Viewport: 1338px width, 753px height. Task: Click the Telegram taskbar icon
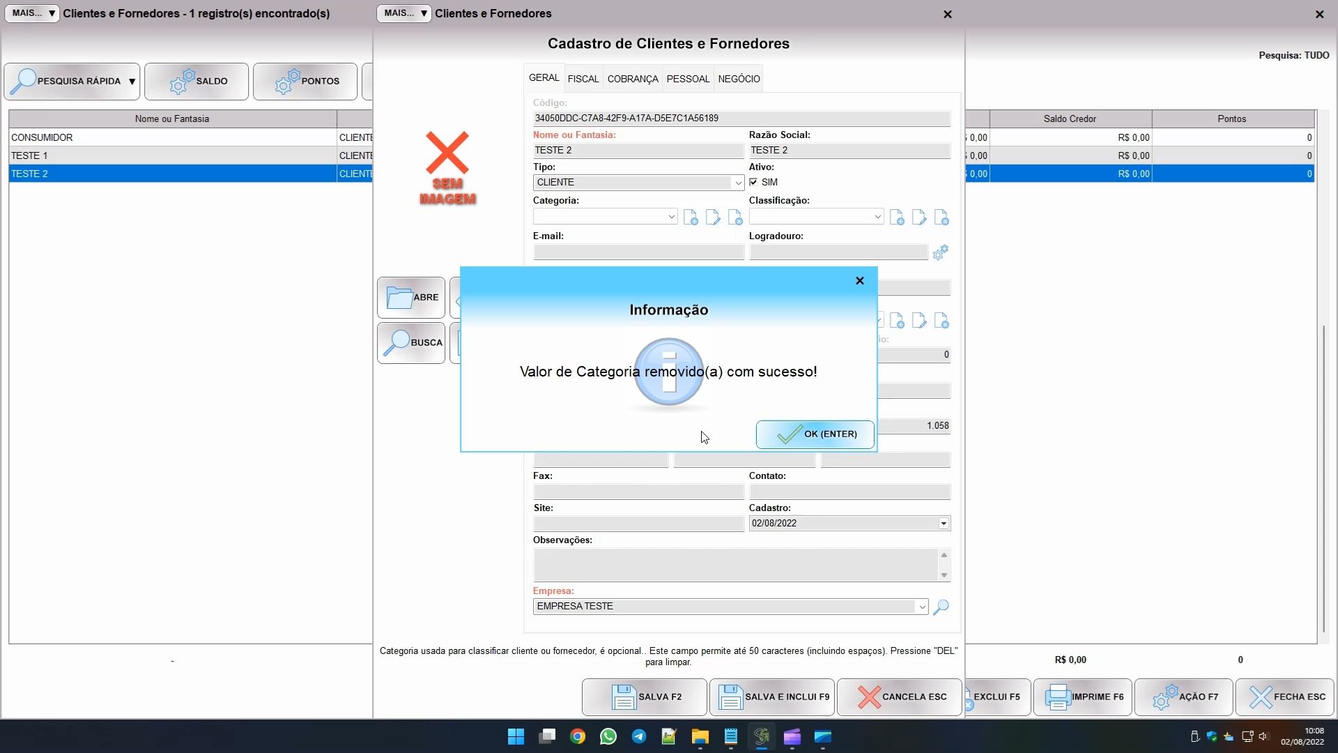coord(638,737)
